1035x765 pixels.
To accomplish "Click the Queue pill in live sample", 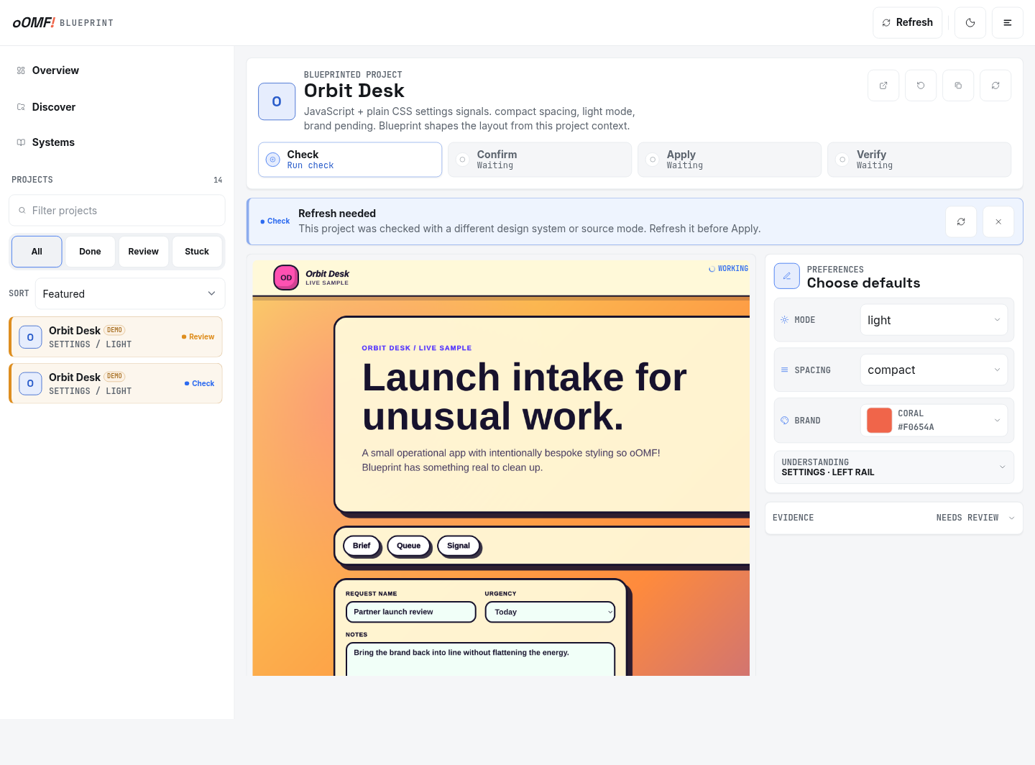I will click(x=408, y=546).
